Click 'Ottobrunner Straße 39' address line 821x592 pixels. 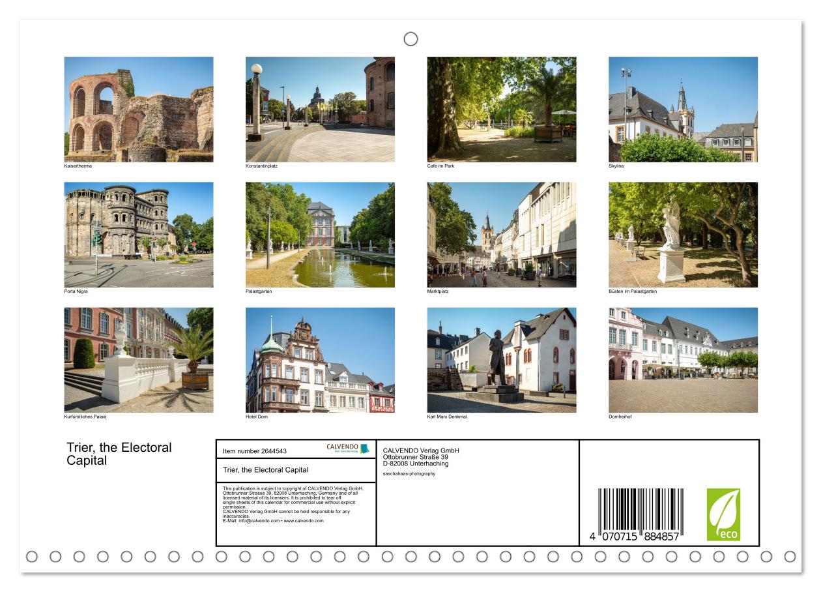(416, 457)
